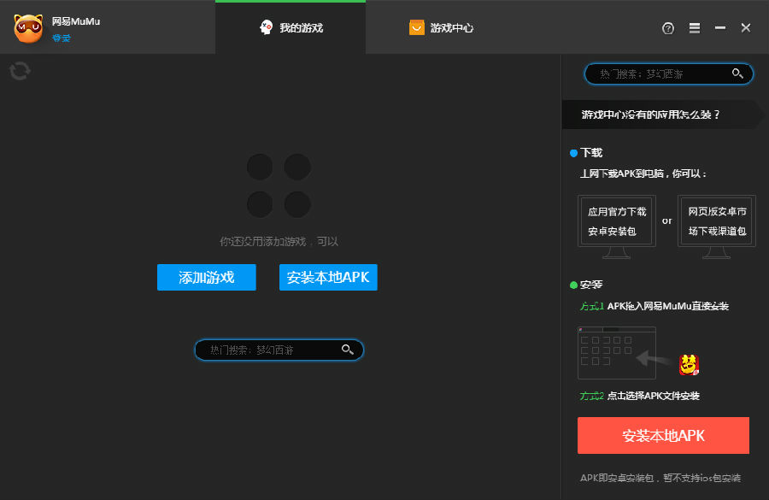Click the MuMu cat logo icon
The width and height of the screenshot is (769, 500).
click(29, 26)
